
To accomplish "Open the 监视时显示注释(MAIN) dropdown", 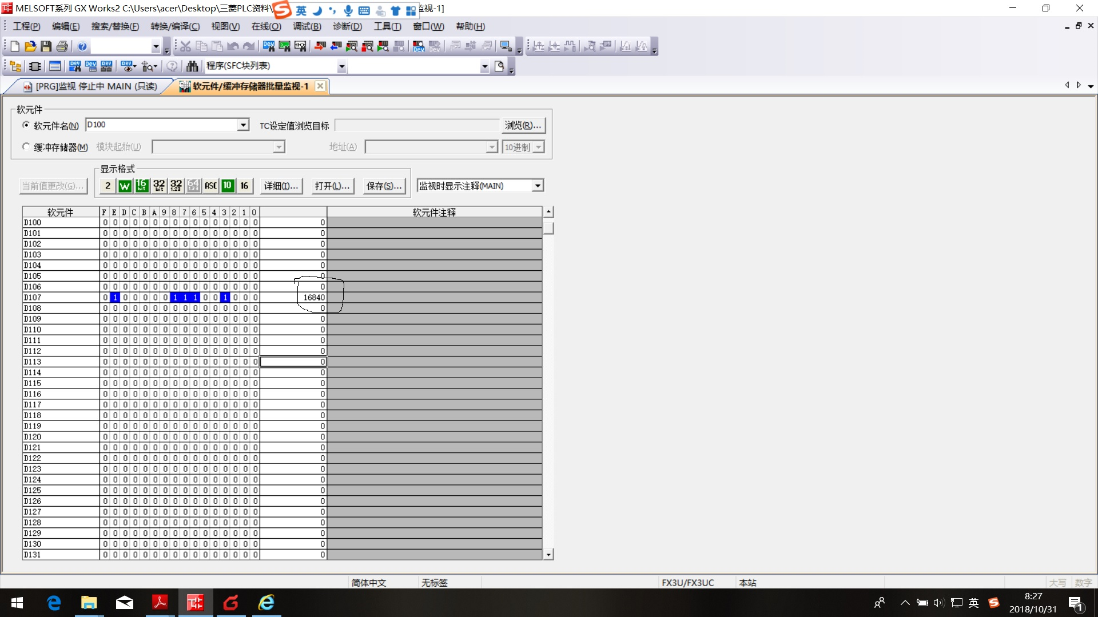I will (537, 186).
